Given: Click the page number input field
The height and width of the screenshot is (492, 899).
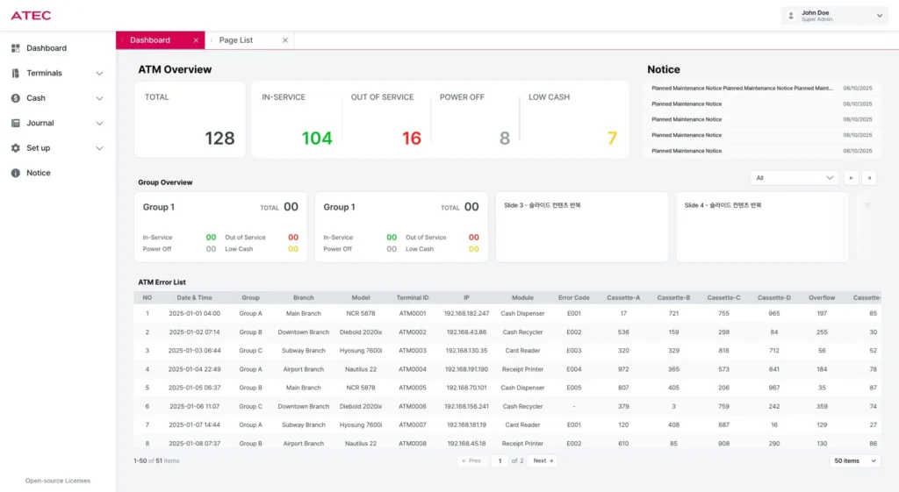Looking at the screenshot, I should click(499, 460).
